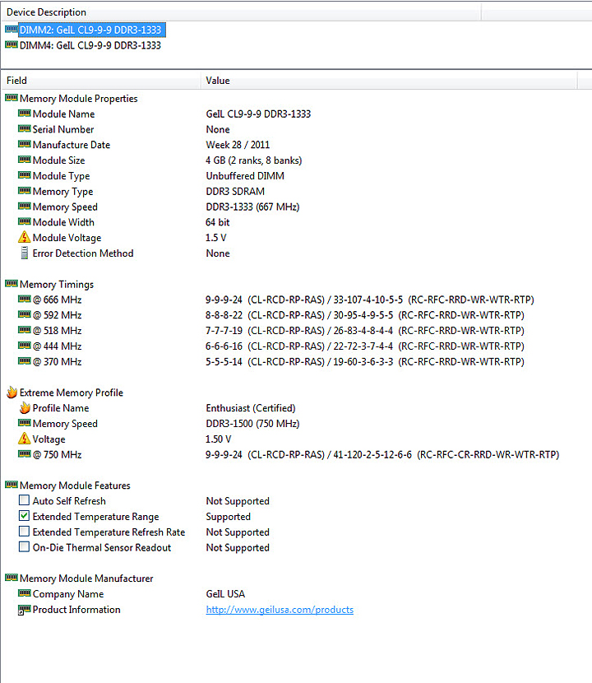Click the Module Type row icon
The width and height of the screenshot is (592, 683).
pyautogui.click(x=25, y=175)
